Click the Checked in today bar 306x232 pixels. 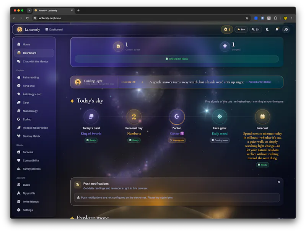click(177, 59)
